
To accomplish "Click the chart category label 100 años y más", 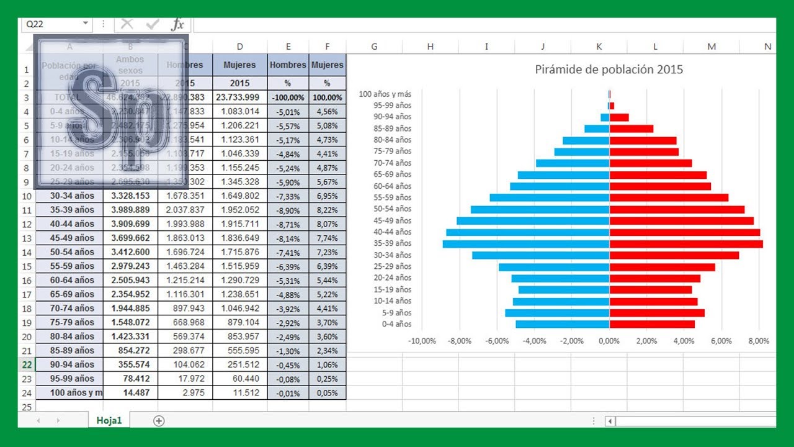I will [385, 94].
